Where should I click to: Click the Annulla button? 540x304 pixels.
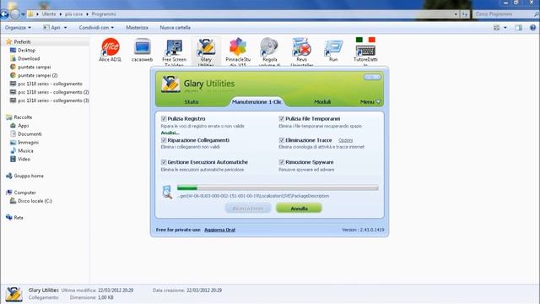coord(299,209)
